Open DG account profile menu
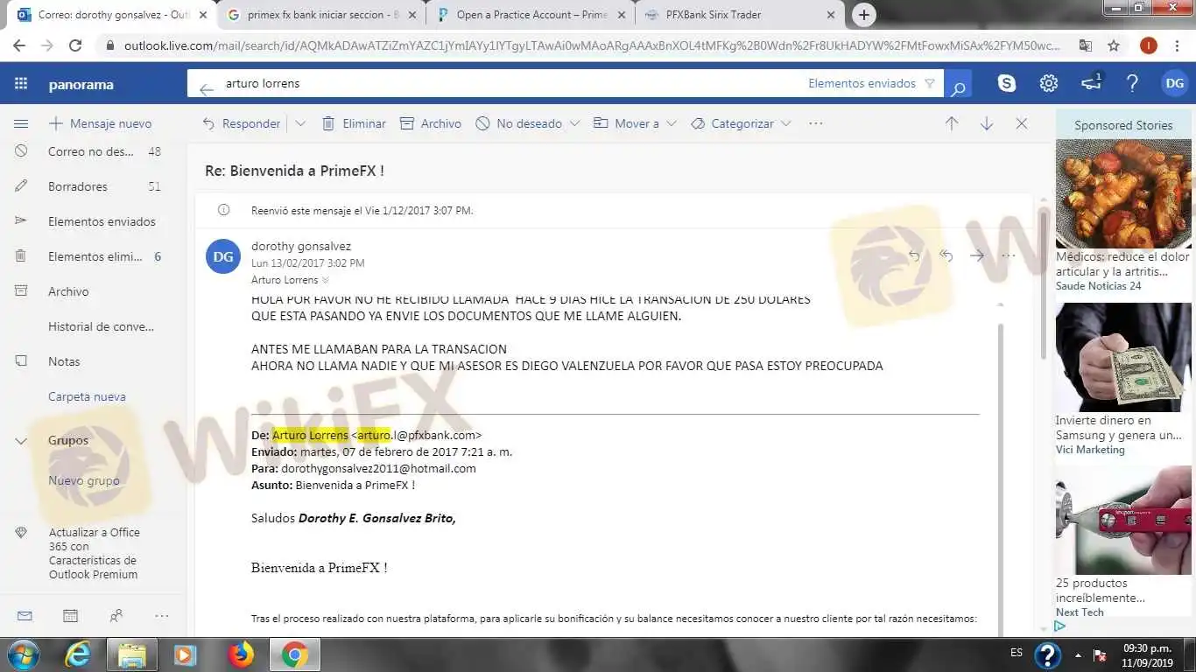This screenshot has height=672, width=1196. point(1174,84)
